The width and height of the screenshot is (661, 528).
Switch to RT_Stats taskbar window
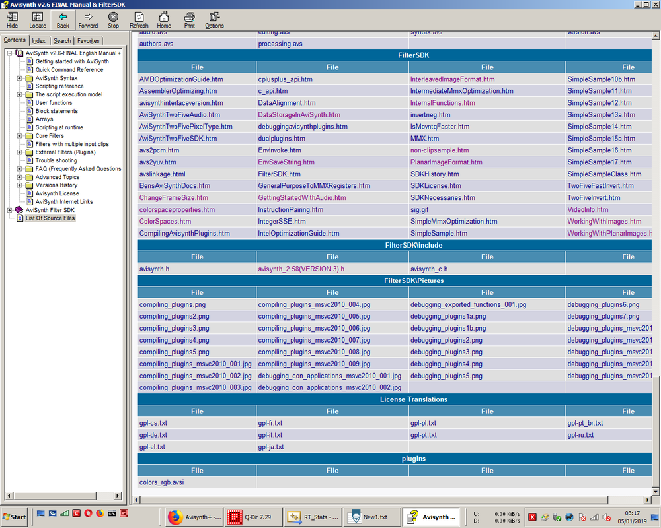(x=312, y=517)
